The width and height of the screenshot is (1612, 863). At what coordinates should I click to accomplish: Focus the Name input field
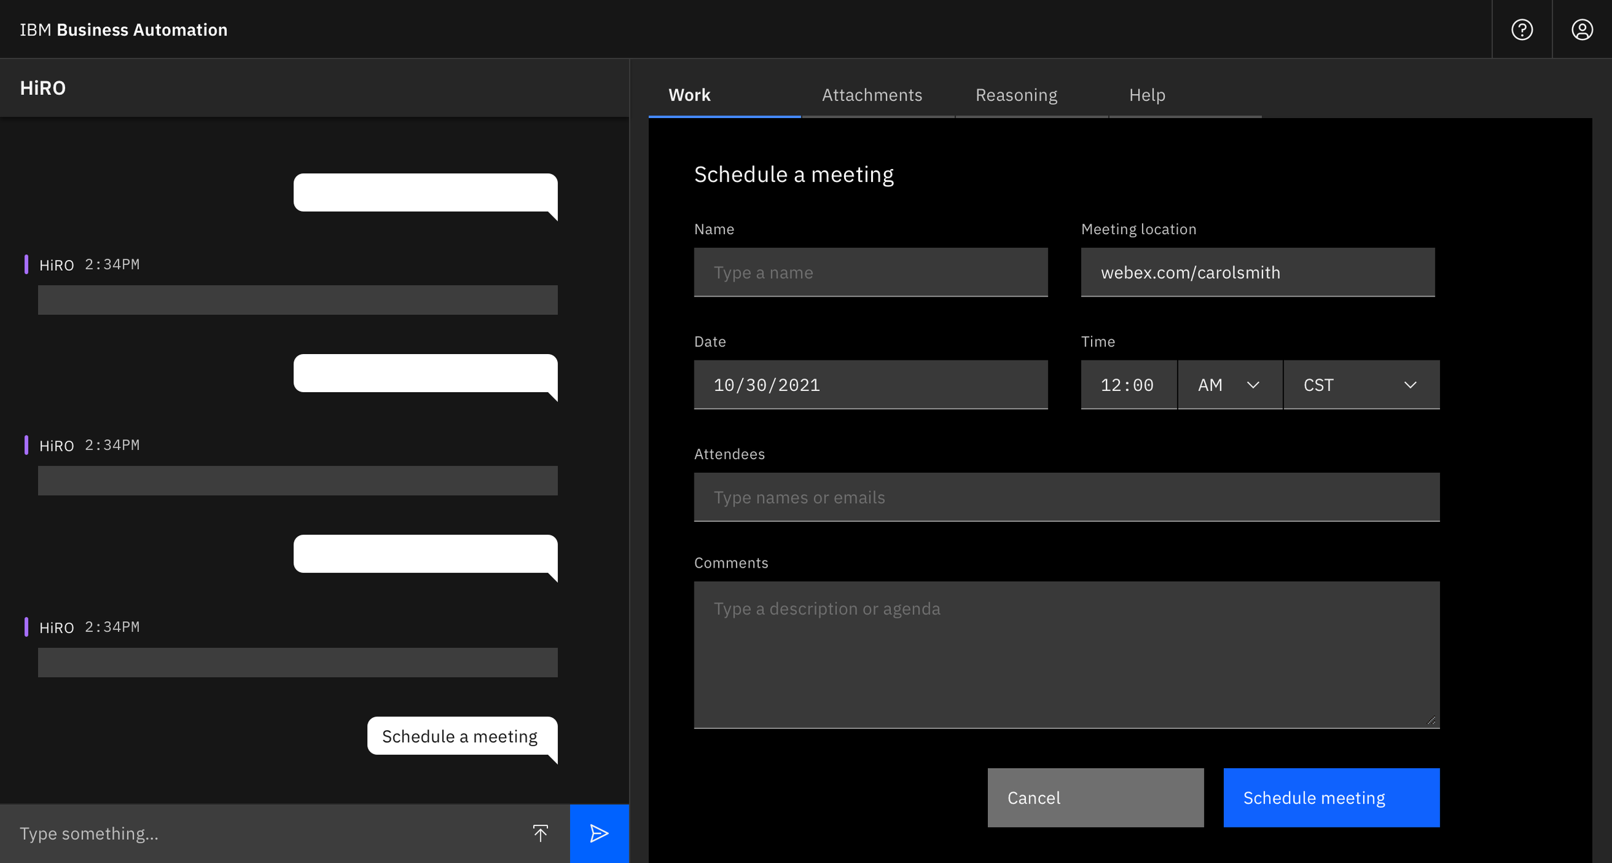870,272
